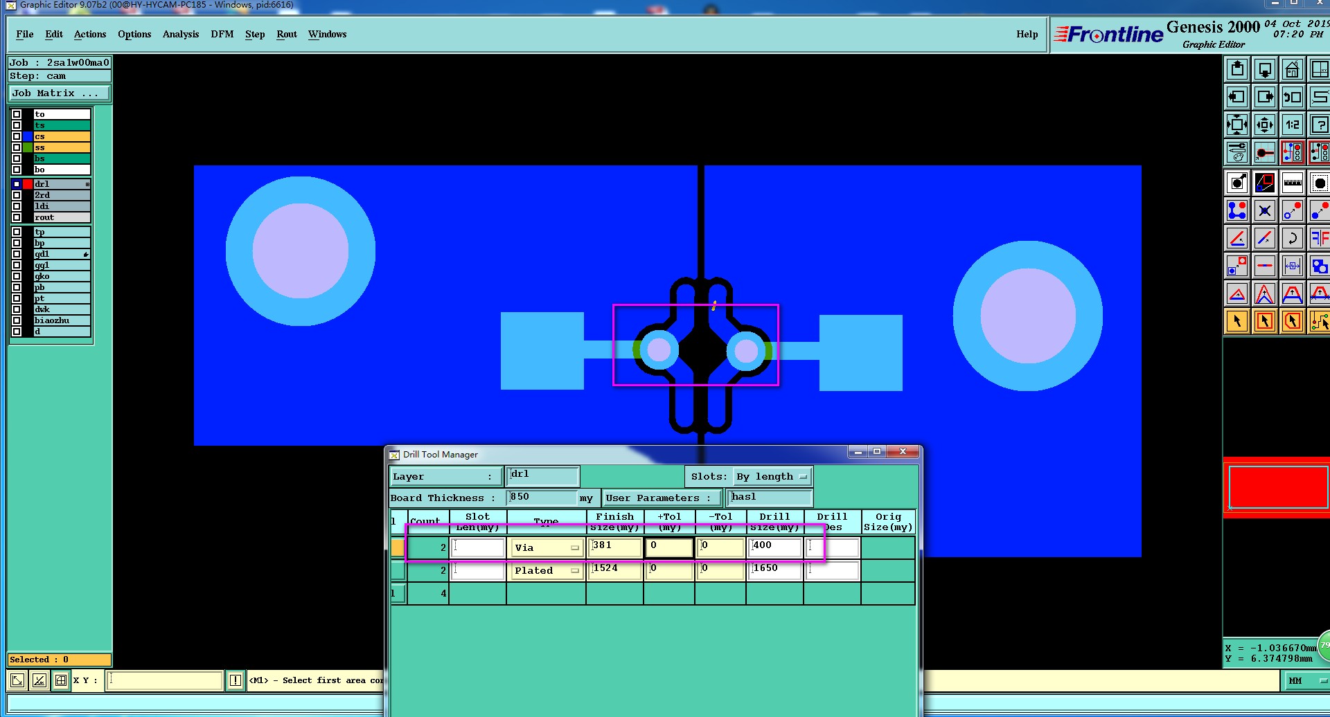This screenshot has height=717, width=1330.
Task: Toggle the 'ts' layer display checkbox
Action: click(17, 125)
